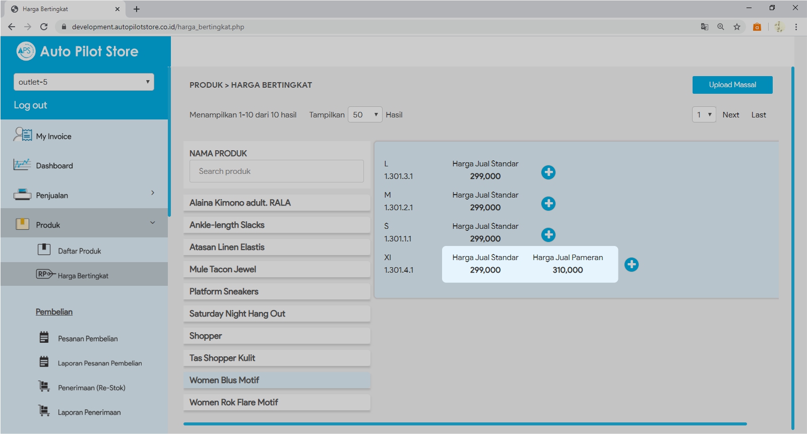Click the Pesanan Pembelian calendar icon
The width and height of the screenshot is (807, 434).
pyautogui.click(x=44, y=338)
